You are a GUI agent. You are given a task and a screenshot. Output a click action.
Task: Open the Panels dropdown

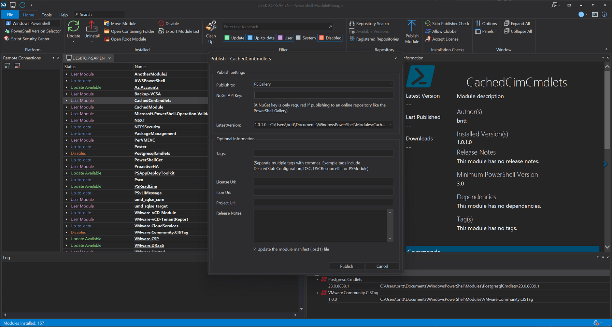click(x=486, y=31)
